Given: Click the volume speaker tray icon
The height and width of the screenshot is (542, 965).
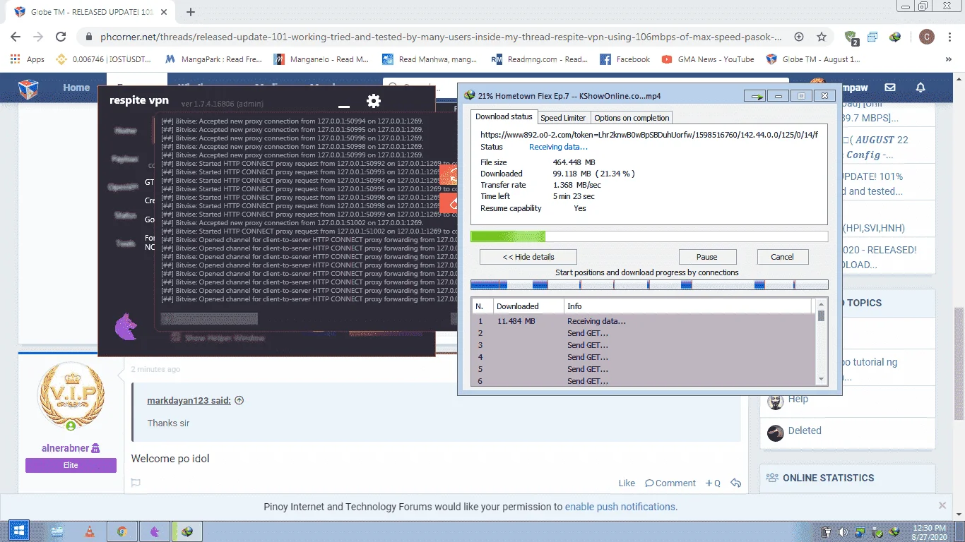Looking at the screenshot, I should (843, 531).
